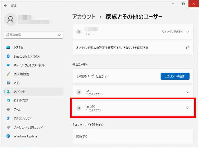Click the Windows Update sync icon

coord(8,136)
